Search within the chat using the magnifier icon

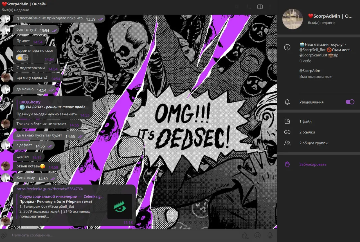click(x=237, y=7)
